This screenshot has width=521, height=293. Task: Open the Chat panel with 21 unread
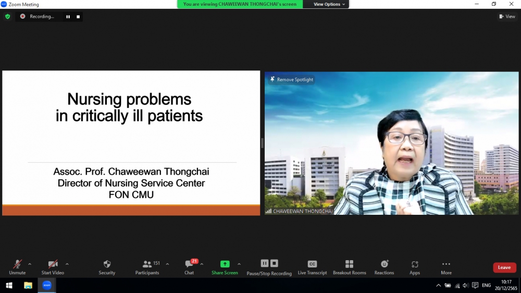(x=189, y=267)
